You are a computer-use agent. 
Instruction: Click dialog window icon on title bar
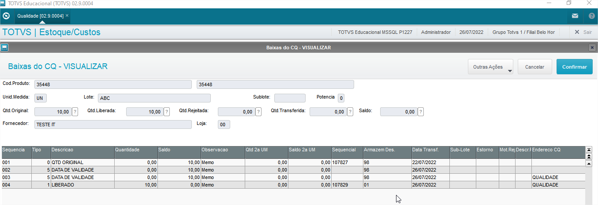click(4, 47)
